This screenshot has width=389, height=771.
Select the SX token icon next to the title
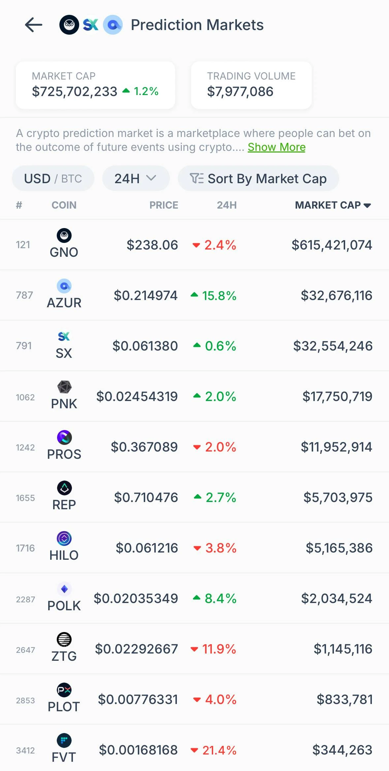[90, 24]
